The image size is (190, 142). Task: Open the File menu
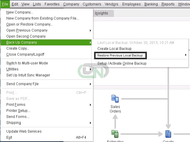tap(5, 4)
